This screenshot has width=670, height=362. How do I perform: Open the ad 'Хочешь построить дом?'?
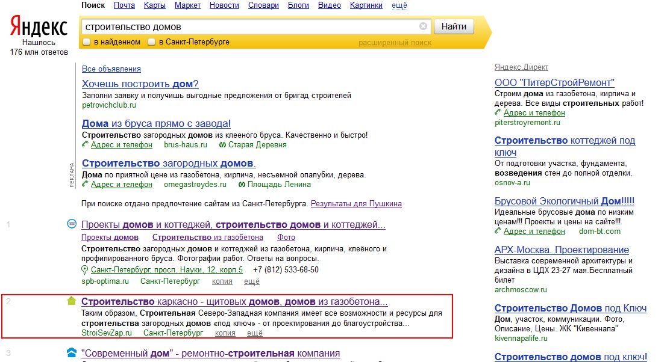coord(140,84)
